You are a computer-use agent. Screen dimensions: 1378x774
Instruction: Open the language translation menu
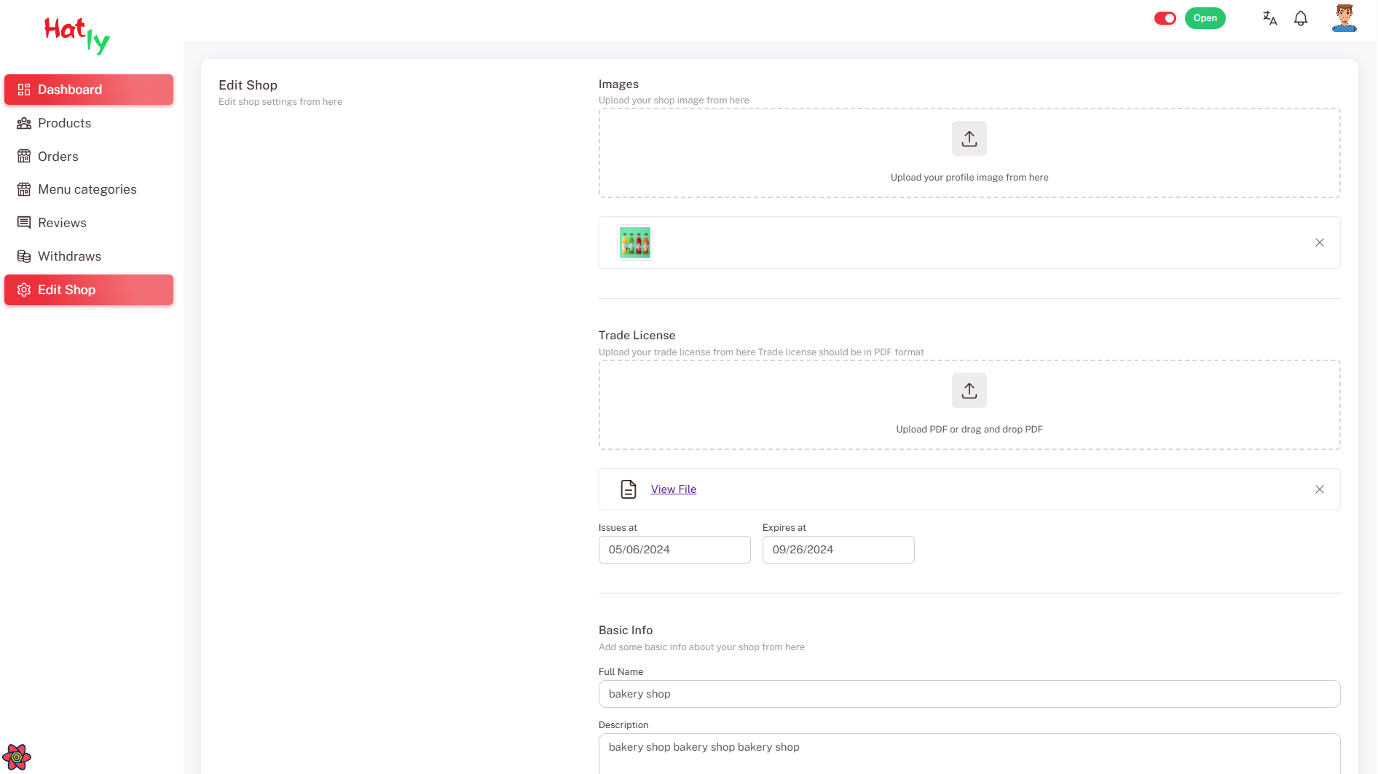(x=1269, y=18)
